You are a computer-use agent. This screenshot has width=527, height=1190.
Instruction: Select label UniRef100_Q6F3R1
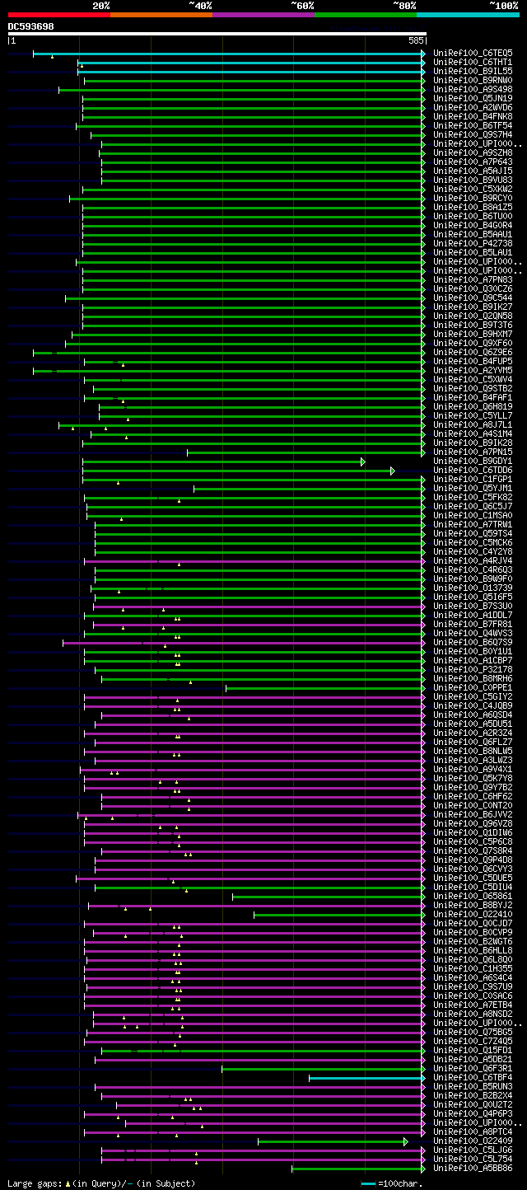coord(473,1068)
